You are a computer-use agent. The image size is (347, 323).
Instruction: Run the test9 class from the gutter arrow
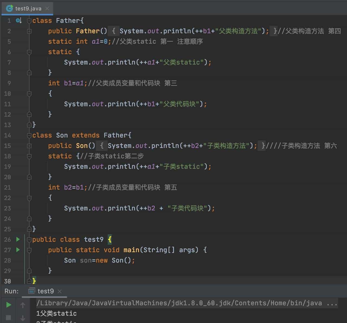click(x=18, y=239)
